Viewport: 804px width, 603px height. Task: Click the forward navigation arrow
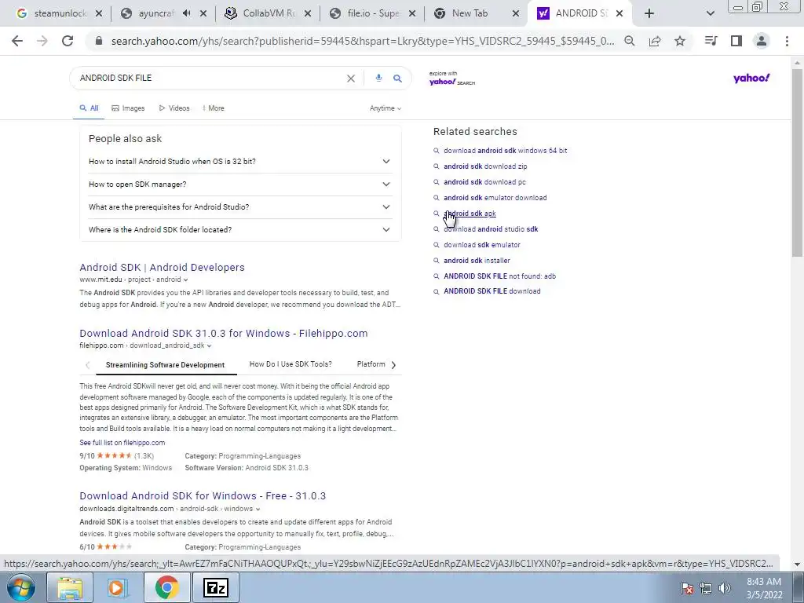coord(42,41)
